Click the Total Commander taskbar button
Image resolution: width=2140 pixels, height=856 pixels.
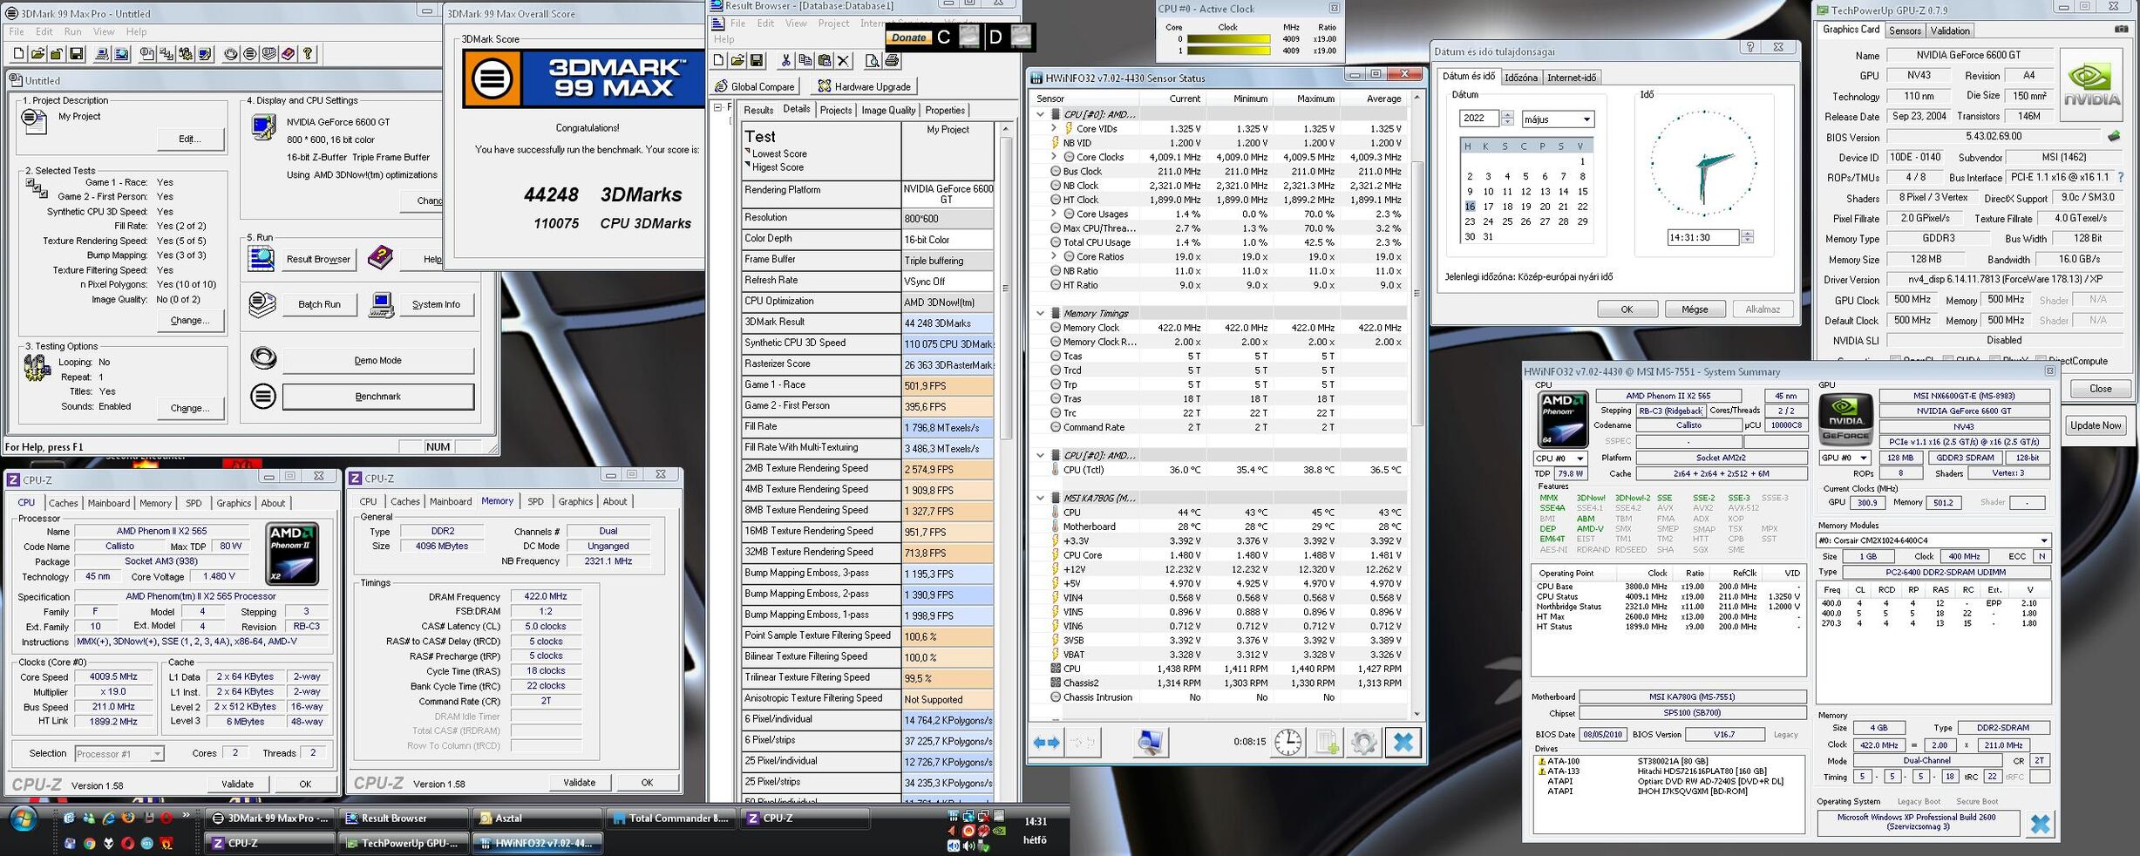[x=670, y=819]
